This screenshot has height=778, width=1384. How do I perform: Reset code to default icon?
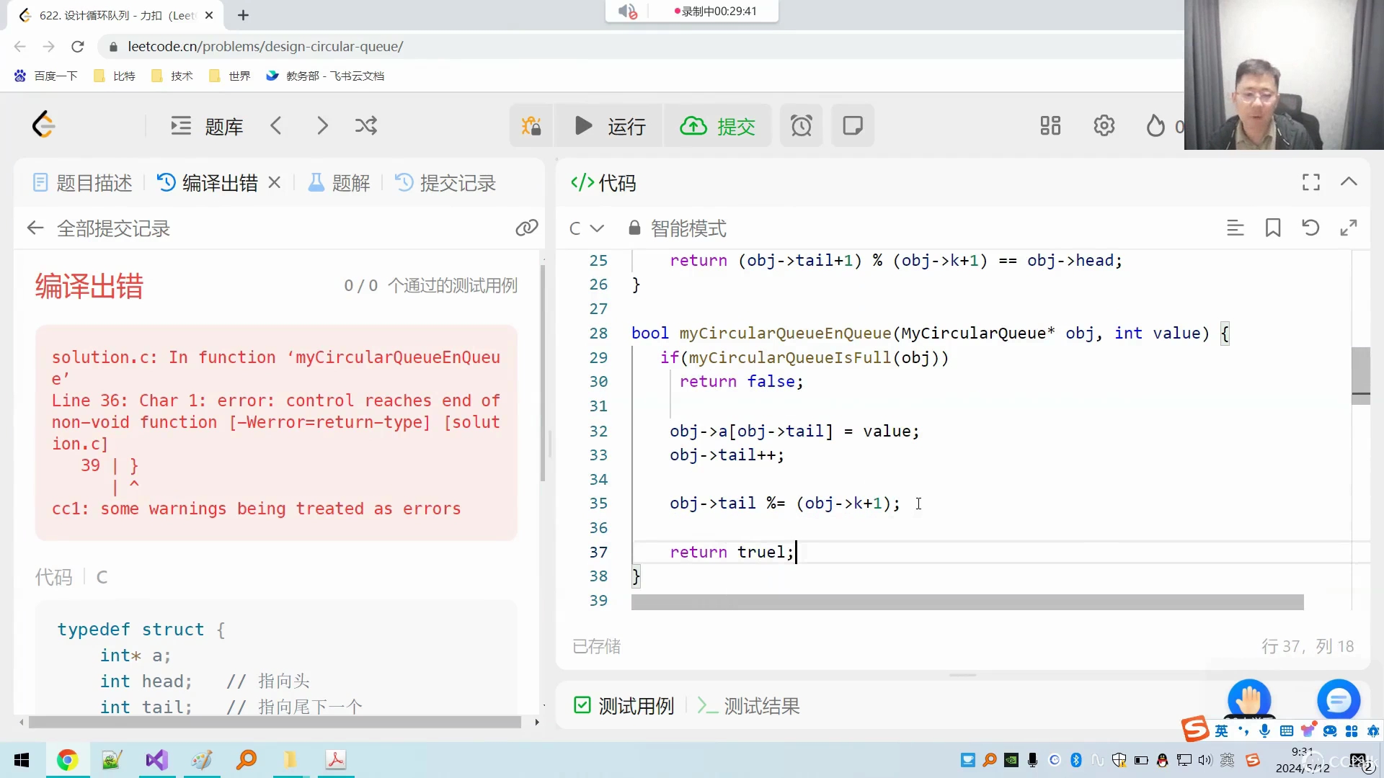pos(1310,228)
